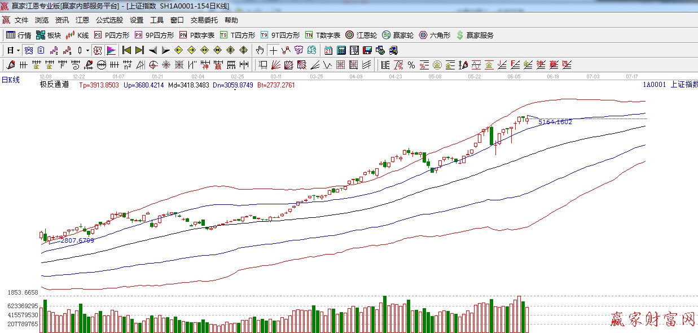The height and width of the screenshot is (333, 698).
Task: Toggle the pressed colorful flag icon
Action: coord(111,50)
